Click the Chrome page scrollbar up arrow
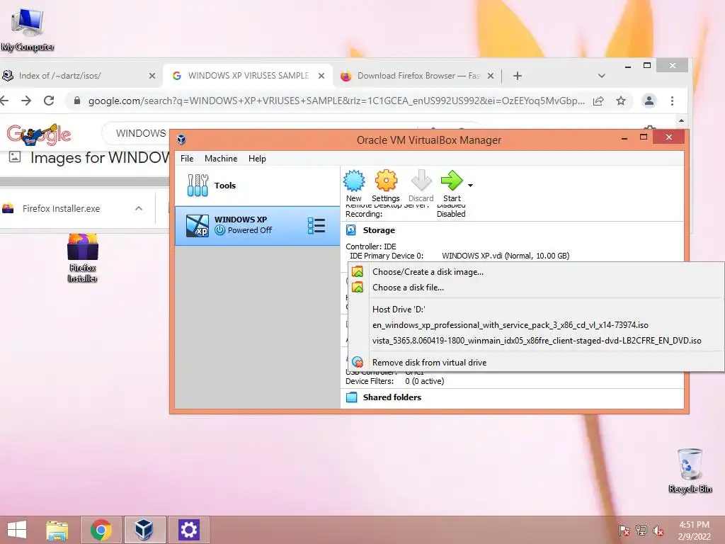Screen dimensions: 725x544 [681, 120]
